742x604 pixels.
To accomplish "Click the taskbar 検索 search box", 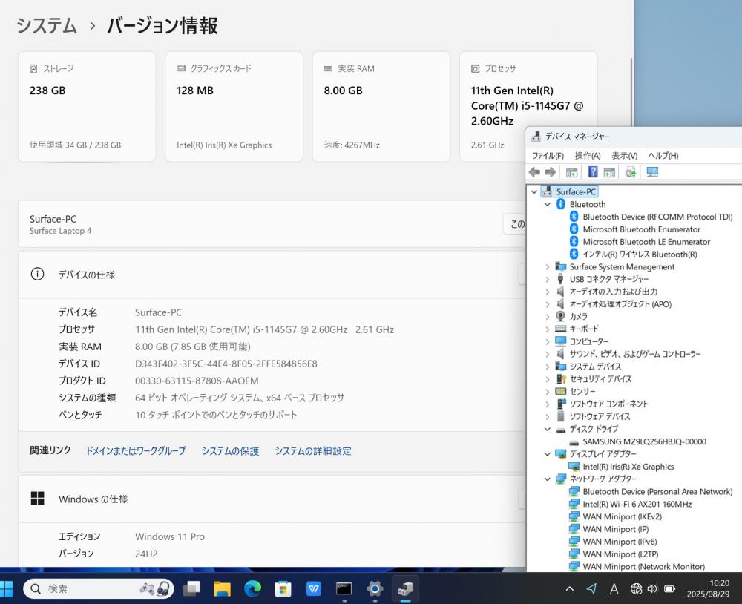I will click(x=89, y=588).
